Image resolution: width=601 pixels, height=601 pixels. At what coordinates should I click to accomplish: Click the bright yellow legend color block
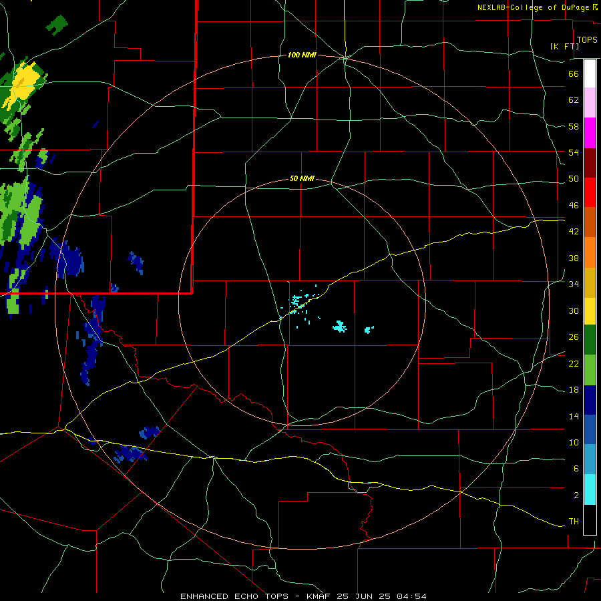pos(590,311)
